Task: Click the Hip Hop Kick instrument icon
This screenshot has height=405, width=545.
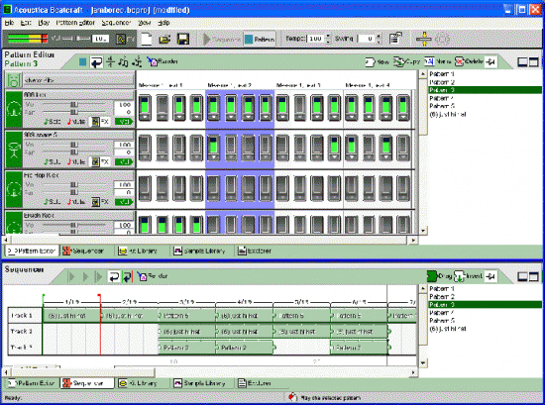Action: [14, 190]
